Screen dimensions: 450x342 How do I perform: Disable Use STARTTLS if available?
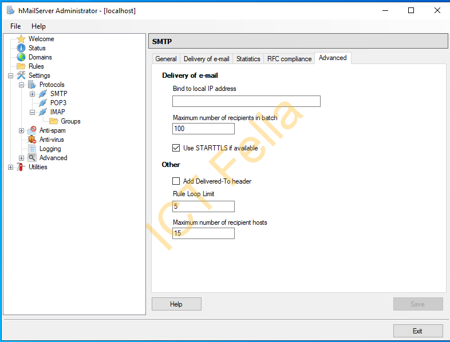pos(176,148)
